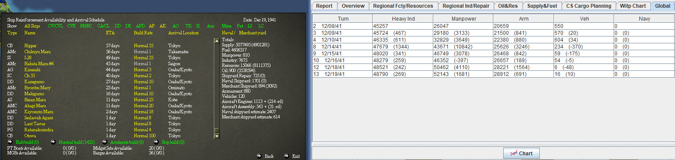Select the 12/19/41 turn row
The image size is (675, 160).
493,74
